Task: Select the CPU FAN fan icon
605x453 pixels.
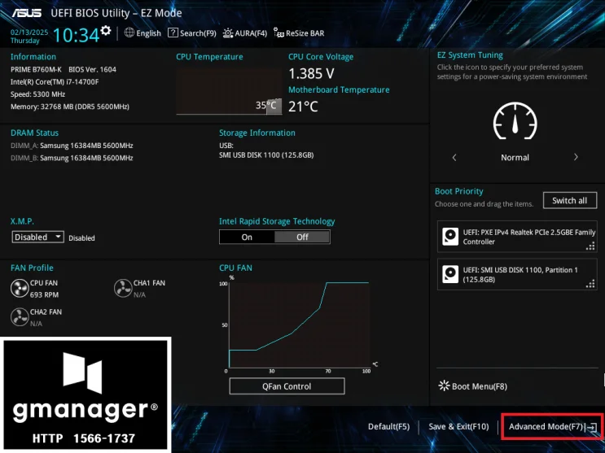Action: point(20,289)
